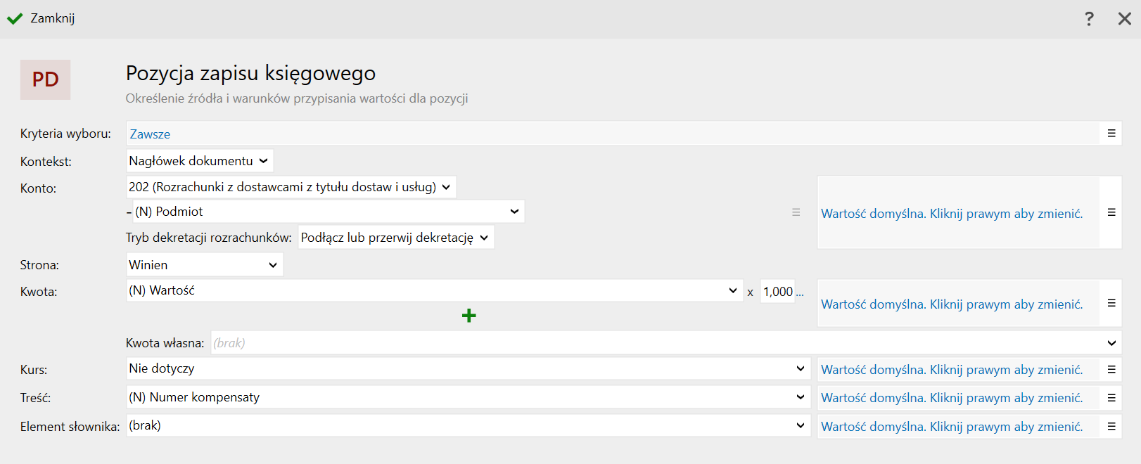The width and height of the screenshot is (1141, 464).
Task: Open hamburger menu in the Kurs row
Action: coord(1111,369)
